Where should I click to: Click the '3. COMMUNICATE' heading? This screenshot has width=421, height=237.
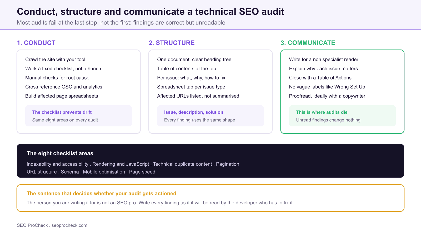pos(308,43)
